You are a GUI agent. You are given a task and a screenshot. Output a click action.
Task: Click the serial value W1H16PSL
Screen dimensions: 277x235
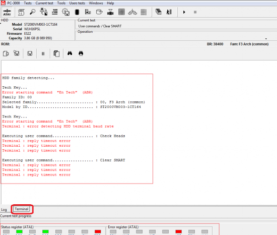coord(32,29)
